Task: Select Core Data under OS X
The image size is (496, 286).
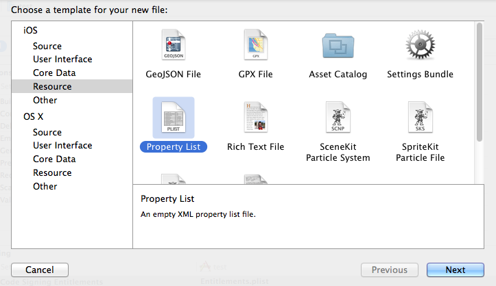Action: pyautogui.click(x=54, y=159)
